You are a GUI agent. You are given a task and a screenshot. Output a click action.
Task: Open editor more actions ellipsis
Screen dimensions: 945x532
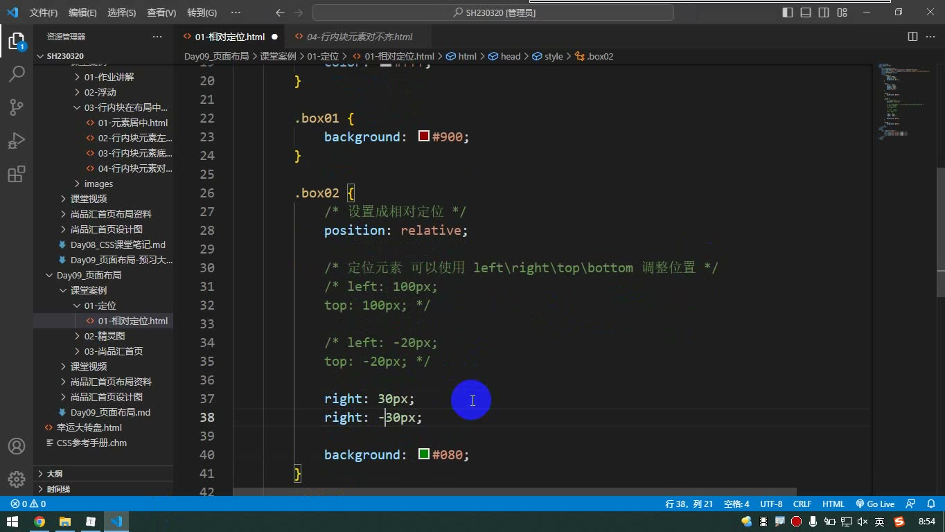tap(930, 37)
